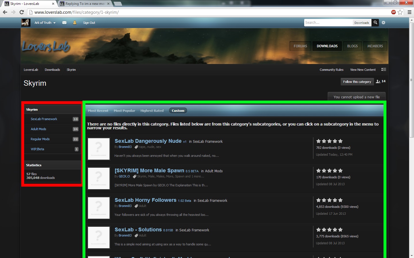The image size is (414, 258).
Task: Open Adult Mods subcategory
Action: [39, 129]
